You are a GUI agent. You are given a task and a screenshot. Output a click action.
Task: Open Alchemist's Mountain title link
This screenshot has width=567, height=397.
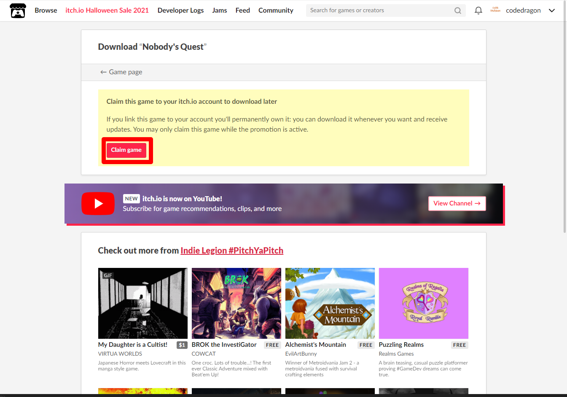click(x=316, y=345)
